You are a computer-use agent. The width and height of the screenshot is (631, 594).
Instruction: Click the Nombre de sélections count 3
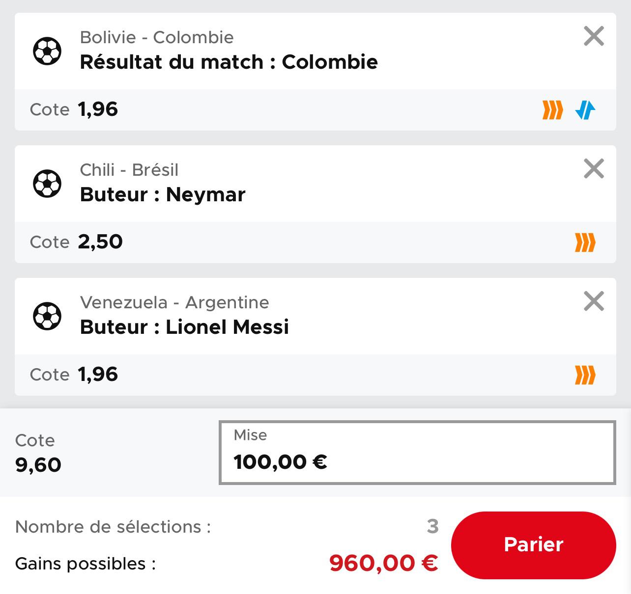[432, 526]
